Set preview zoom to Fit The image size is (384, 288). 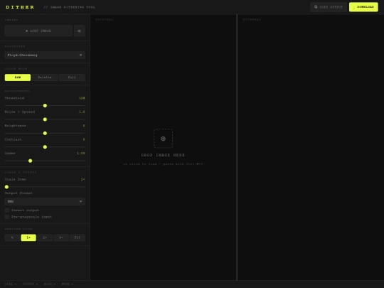[78, 238]
